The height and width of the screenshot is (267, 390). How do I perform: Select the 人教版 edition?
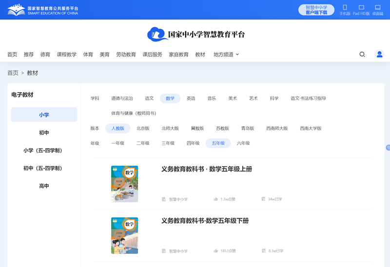point(118,128)
